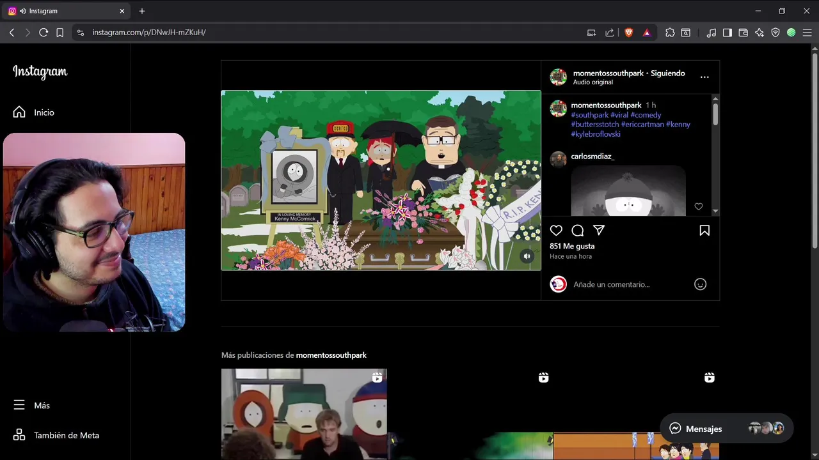This screenshot has width=819, height=460.
Task: Click the share page icon in the address bar
Action: pos(610,33)
